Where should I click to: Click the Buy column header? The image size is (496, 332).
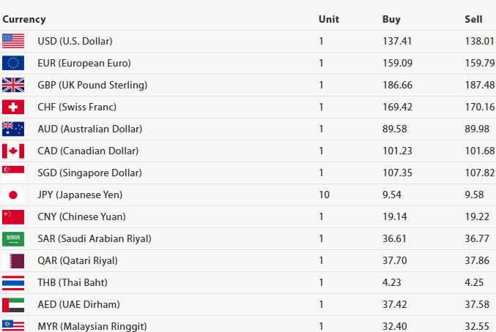(391, 20)
